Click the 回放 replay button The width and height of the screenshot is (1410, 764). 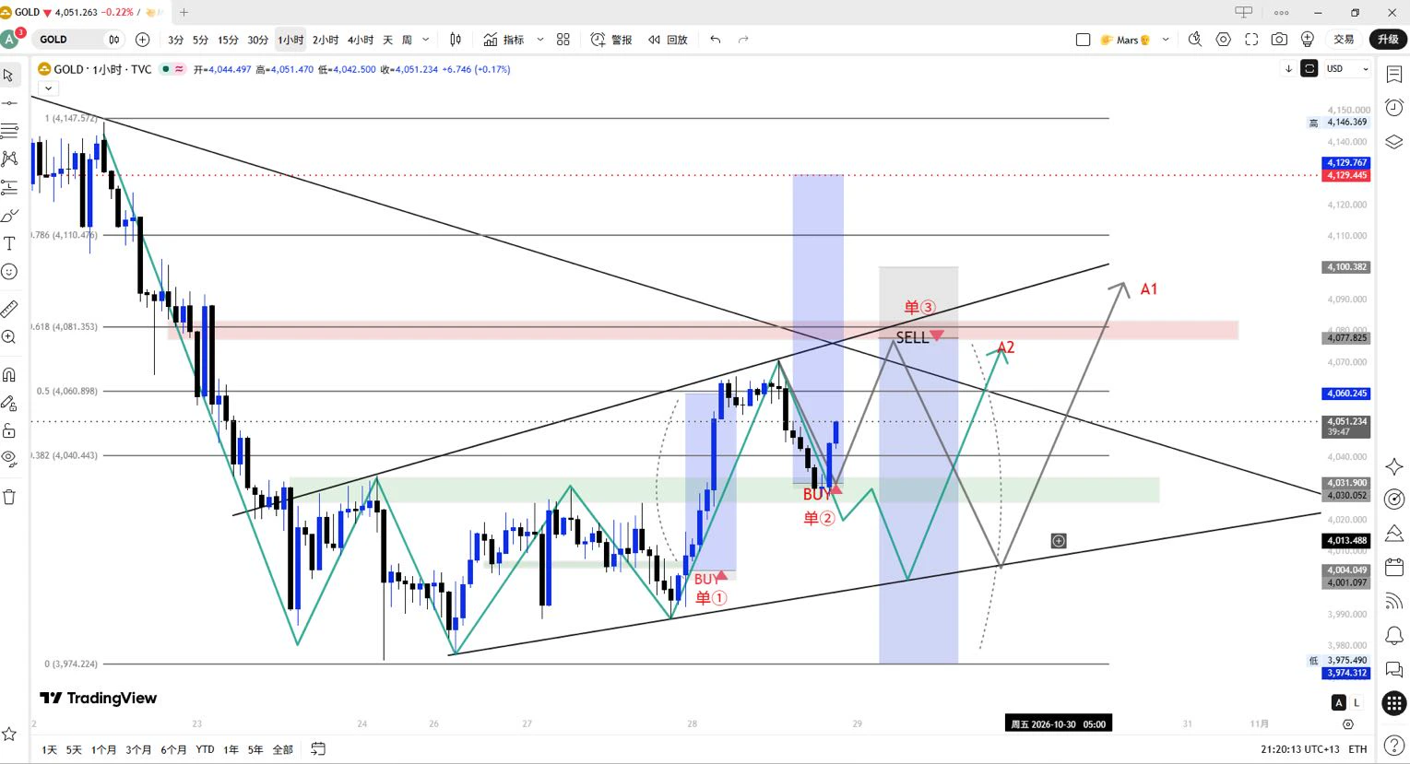point(668,40)
